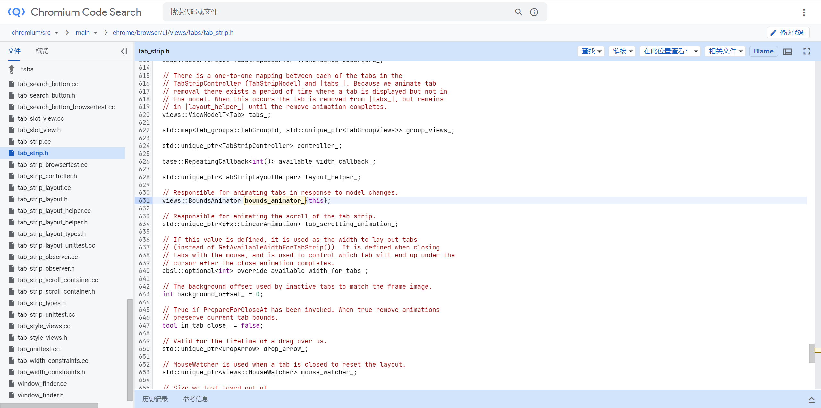This screenshot has width=821, height=408.
Task: Open tab_strip_layout.cc file
Action: (x=44, y=188)
